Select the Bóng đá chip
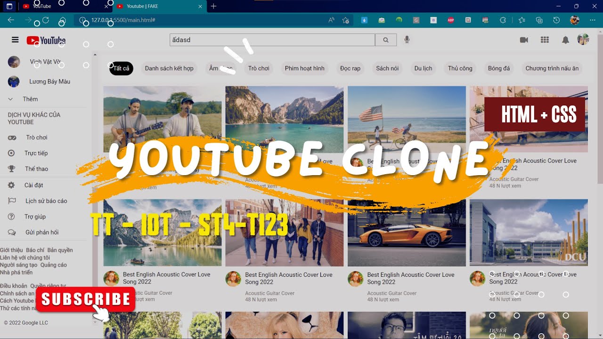This screenshot has width=603, height=339. click(498, 68)
